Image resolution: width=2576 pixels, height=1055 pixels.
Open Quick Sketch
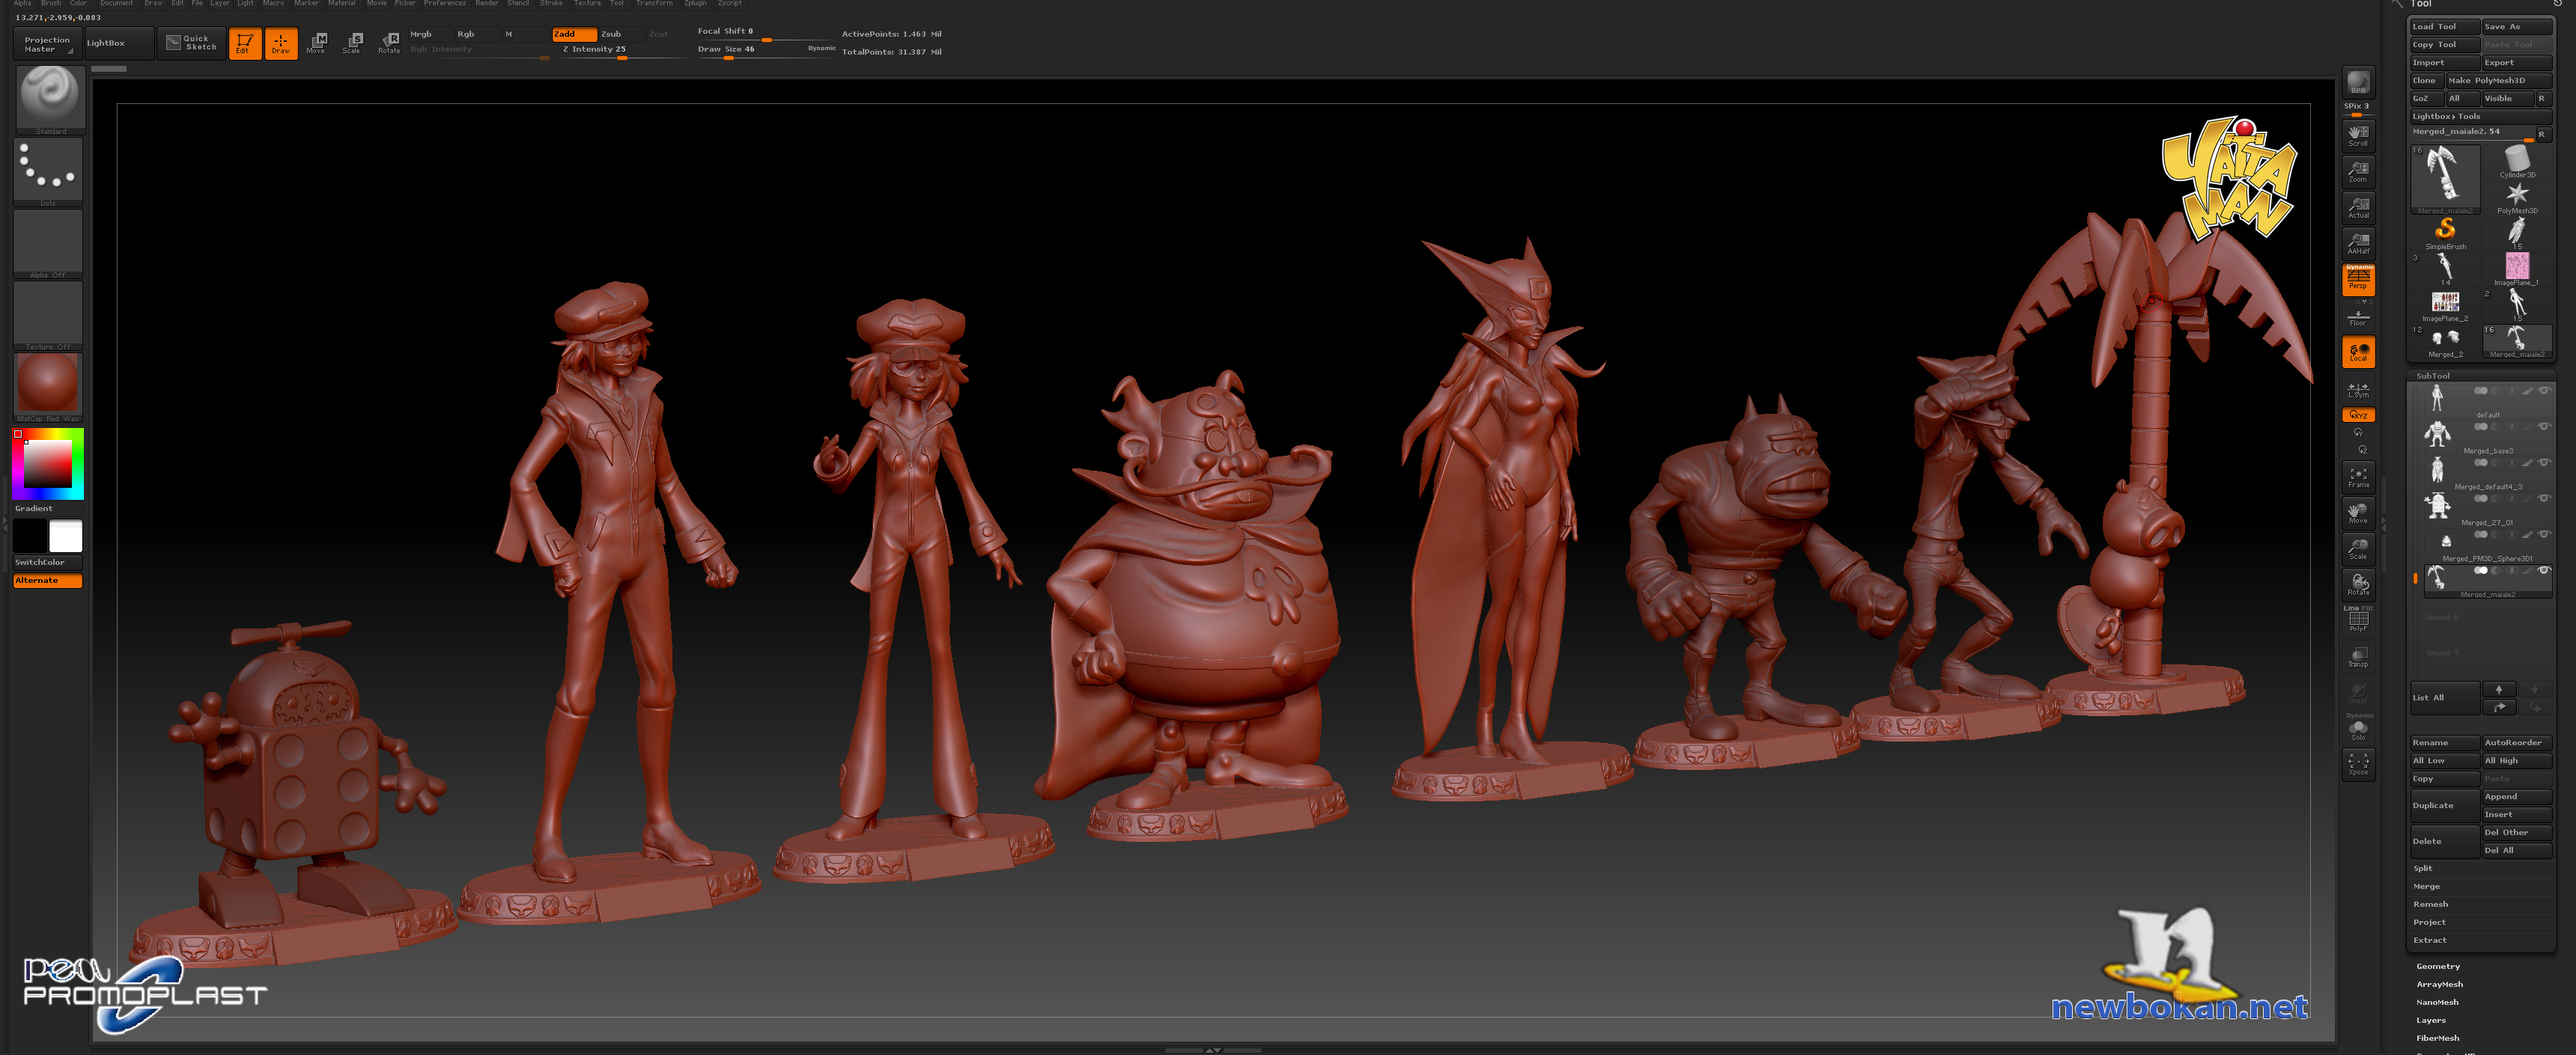(192, 43)
